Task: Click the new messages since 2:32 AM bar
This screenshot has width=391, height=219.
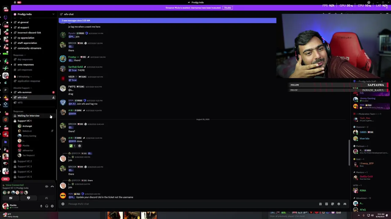Action: pyautogui.click(x=167, y=20)
